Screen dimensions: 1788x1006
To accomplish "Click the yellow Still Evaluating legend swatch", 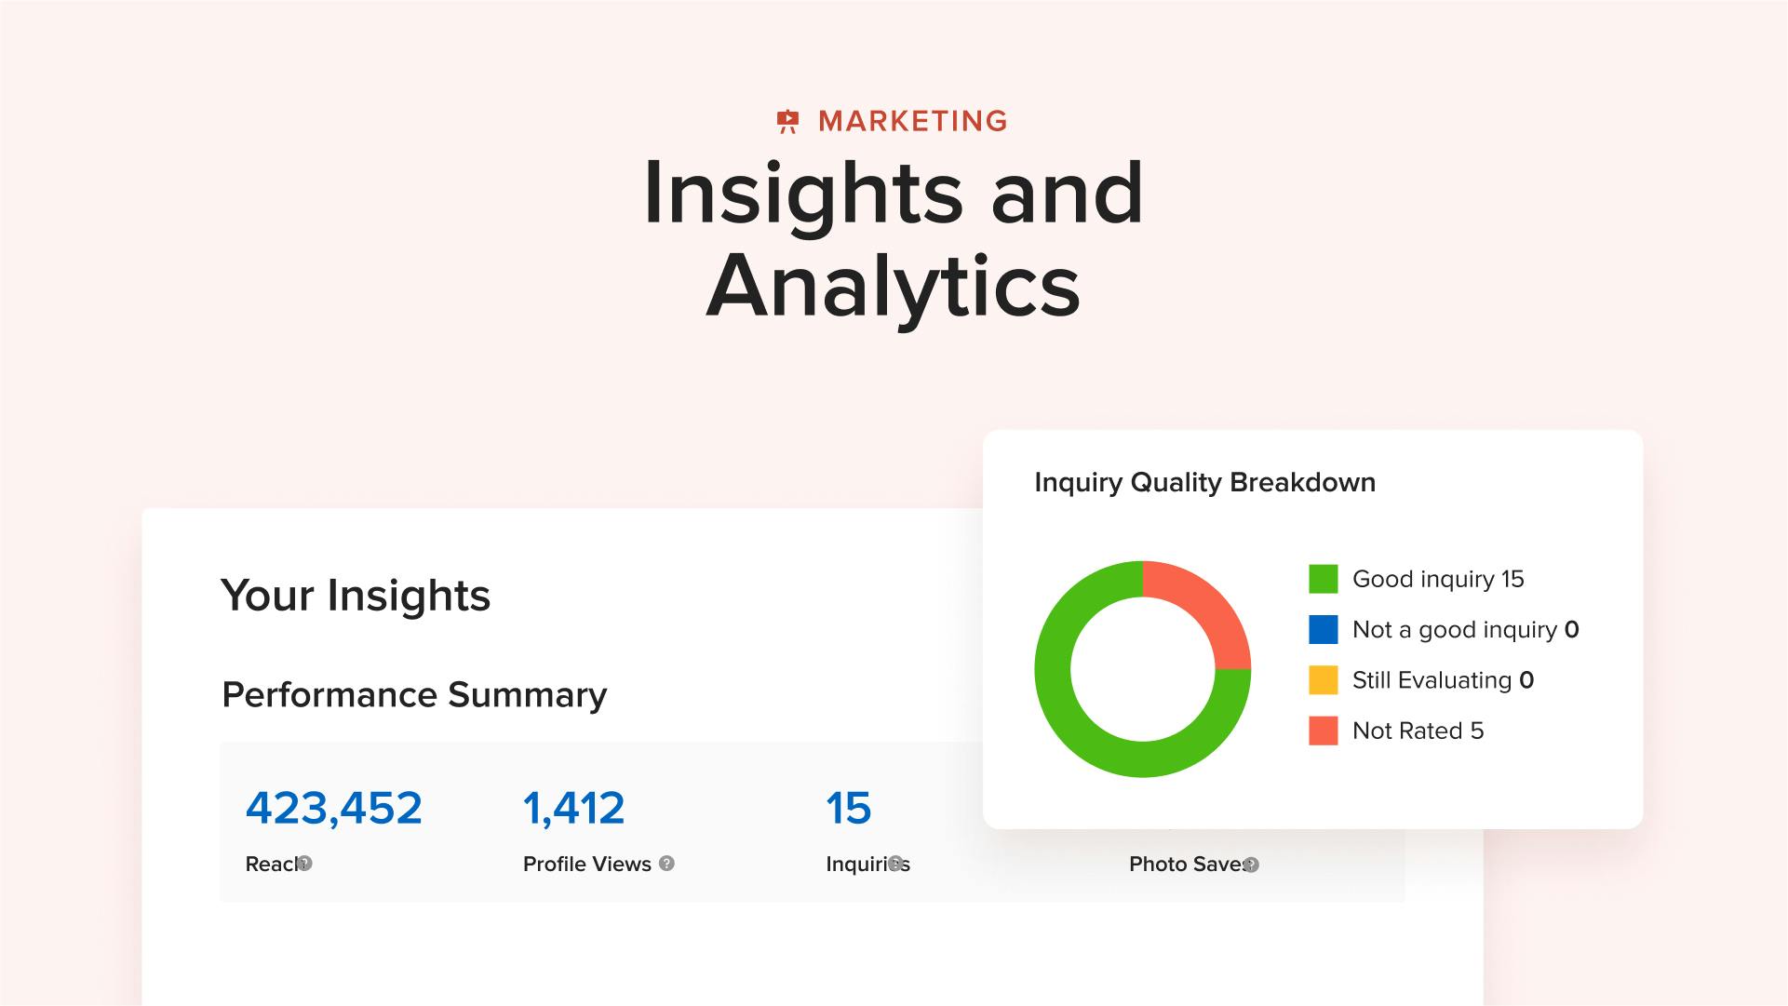I will click(1324, 680).
